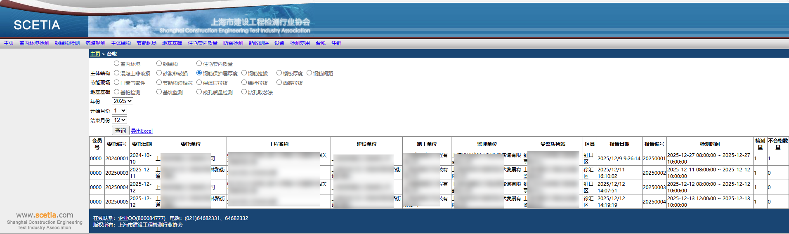Click the SCETIA logo in the header
Viewport: 789px width, 234px height.
37,25
